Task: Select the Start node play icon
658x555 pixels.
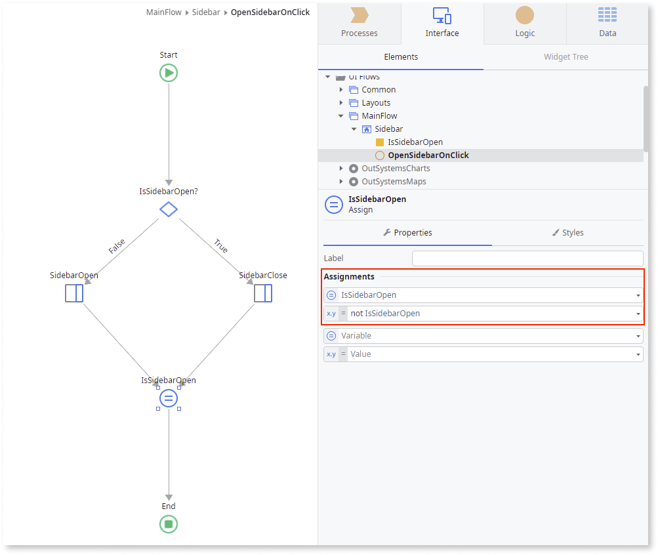Action: (169, 73)
